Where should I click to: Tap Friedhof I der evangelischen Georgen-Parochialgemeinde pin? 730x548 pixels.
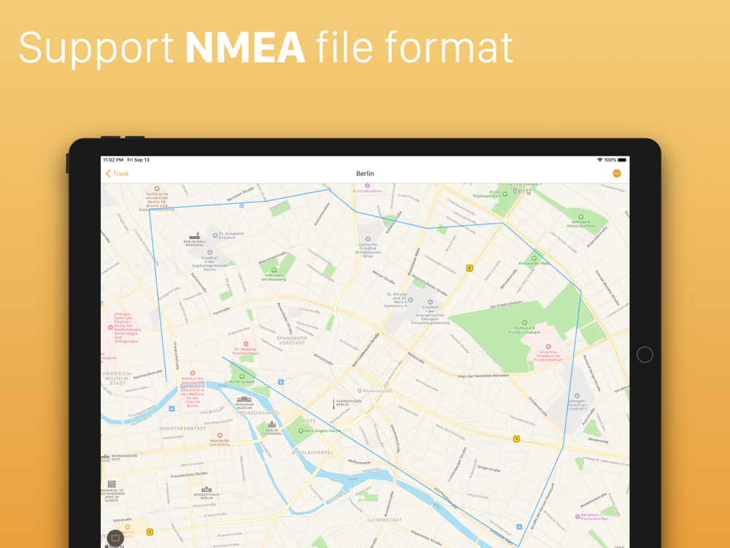point(430,302)
